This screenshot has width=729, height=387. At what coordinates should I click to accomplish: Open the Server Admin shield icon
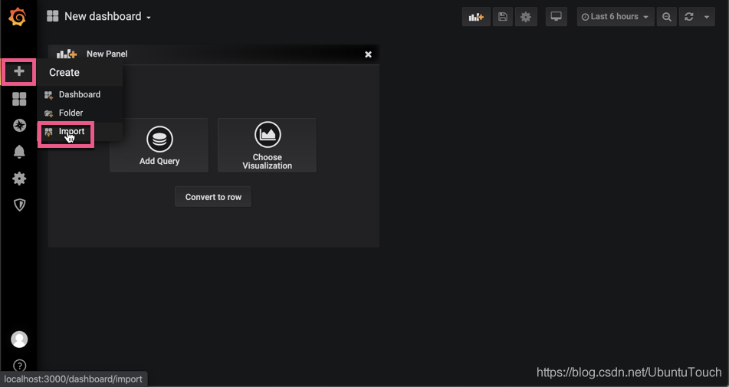[x=19, y=205]
